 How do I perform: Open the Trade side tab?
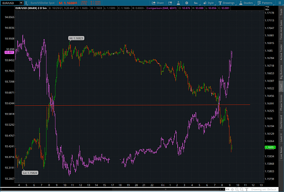pos(281,12)
